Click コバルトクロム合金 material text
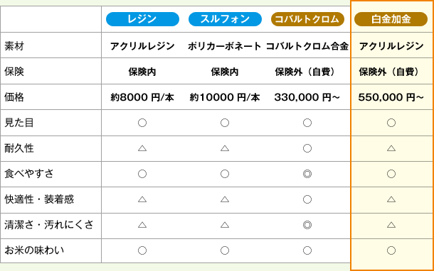This screenshot has height=271, width=434. 307,46
